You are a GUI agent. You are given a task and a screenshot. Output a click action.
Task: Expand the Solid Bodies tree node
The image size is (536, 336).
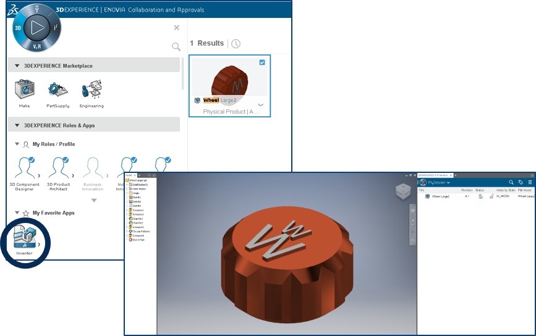coord(127,185)
